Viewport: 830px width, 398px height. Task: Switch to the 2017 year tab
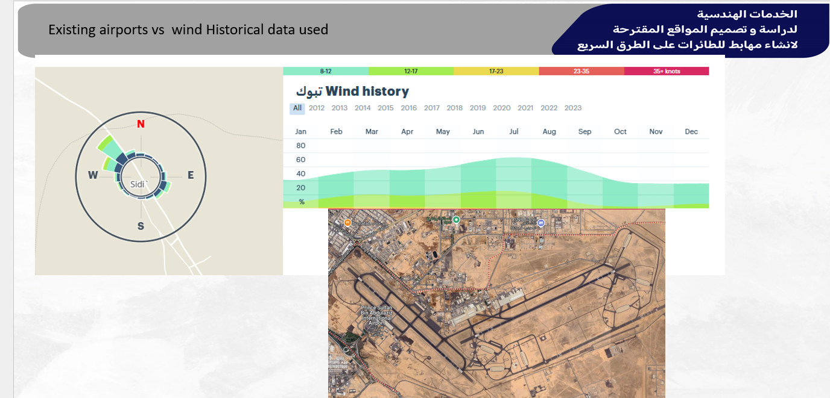click(x=432, y=108)
